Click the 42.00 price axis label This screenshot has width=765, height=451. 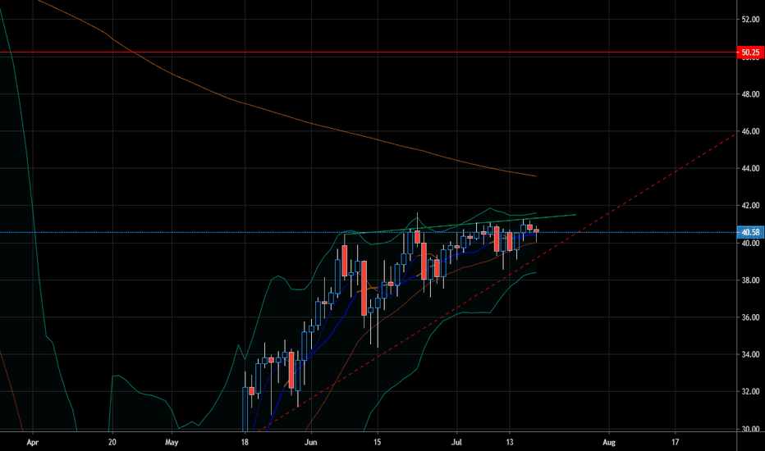[x=750, y=206]
